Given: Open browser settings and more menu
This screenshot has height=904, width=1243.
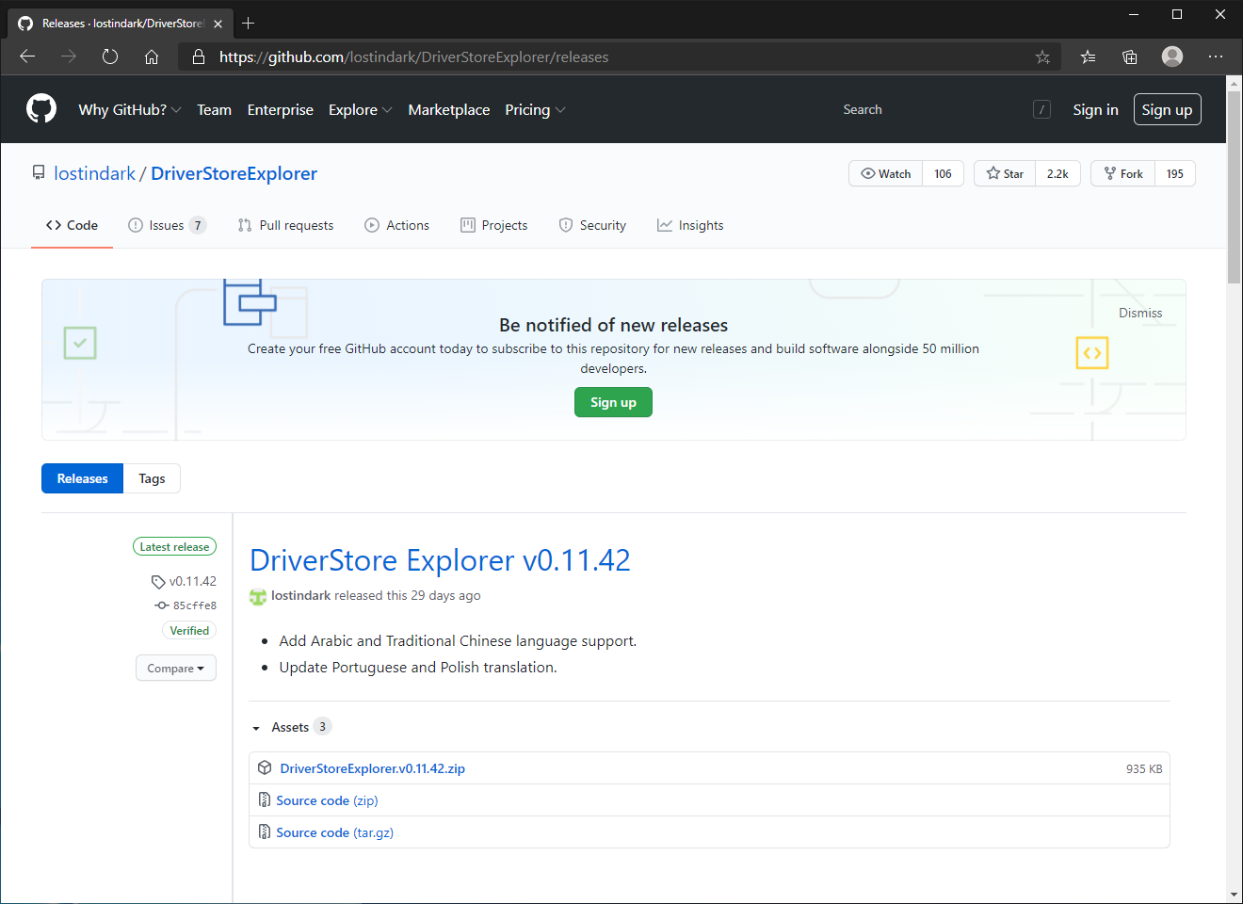Looking at the screenshot, I should pyautogui.click(x=1216, y=56).
